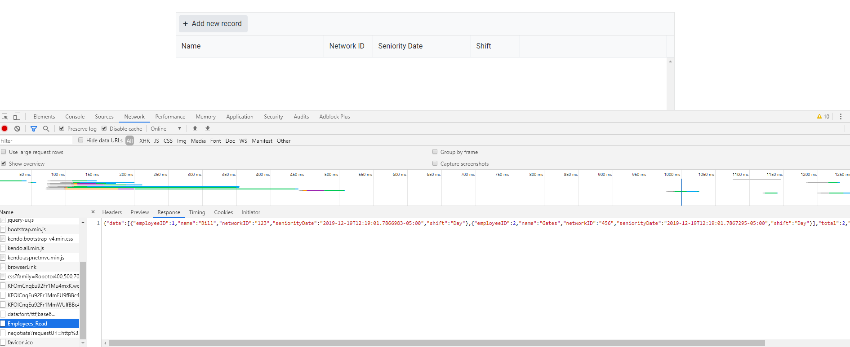Screen dimensions: 850x347
Task: Select the All filter type button
Action: (130, 141)
